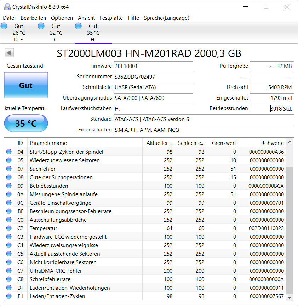Click the status orb for row 0C Geräte-Einschaltvorgänge
The width and height of the screenshot is (298, 306).
click(9, 203)
